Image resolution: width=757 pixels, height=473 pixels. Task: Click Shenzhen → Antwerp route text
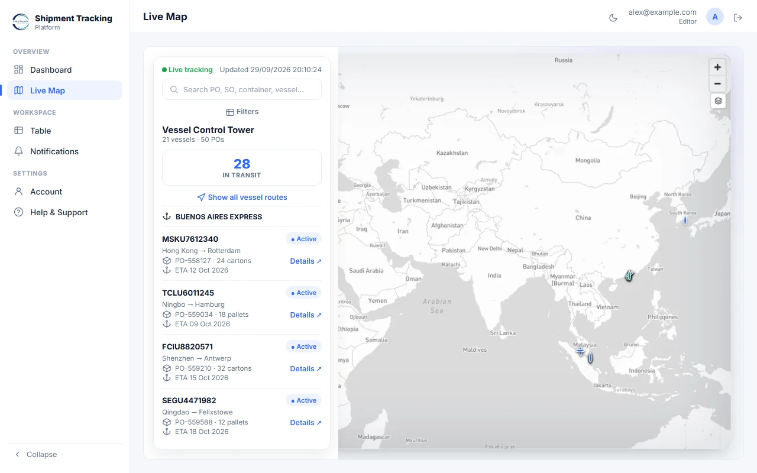point(196,358)
